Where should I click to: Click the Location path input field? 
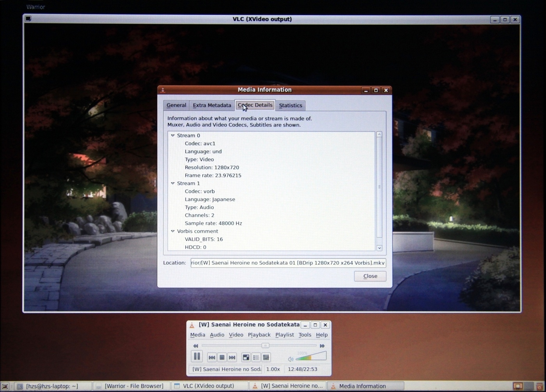(288, 263)
